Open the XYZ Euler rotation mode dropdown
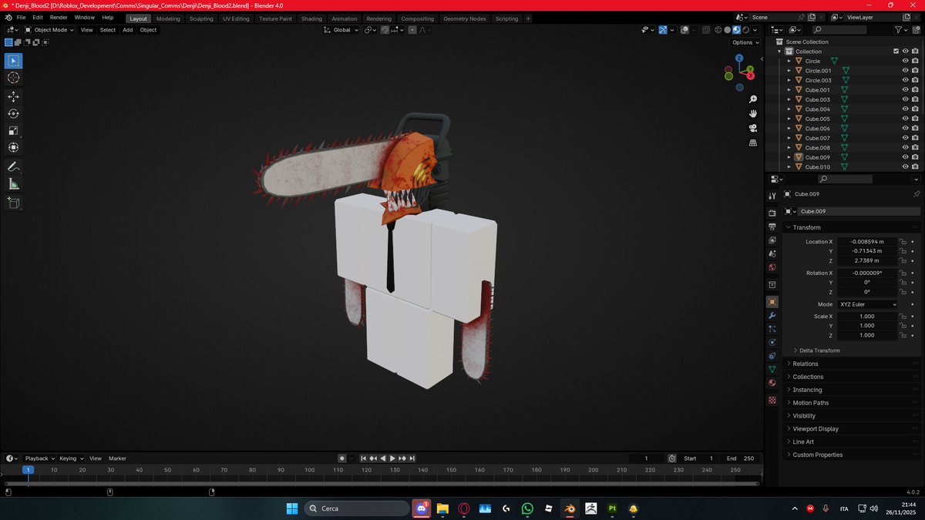The image size is (925, 520). (868, 304)
